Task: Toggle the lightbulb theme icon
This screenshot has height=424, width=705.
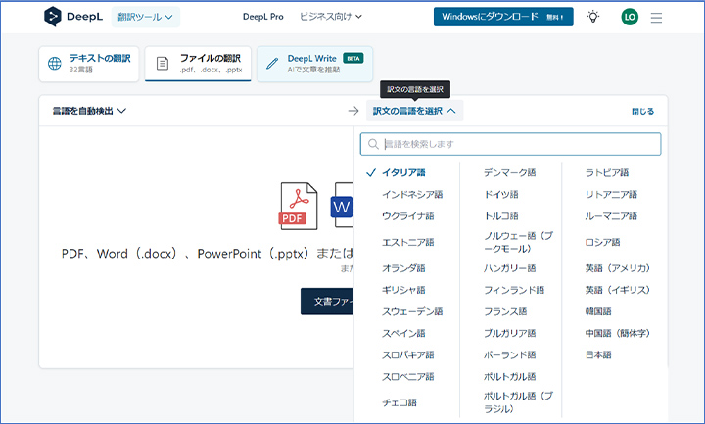Action: tap(593, 17)
